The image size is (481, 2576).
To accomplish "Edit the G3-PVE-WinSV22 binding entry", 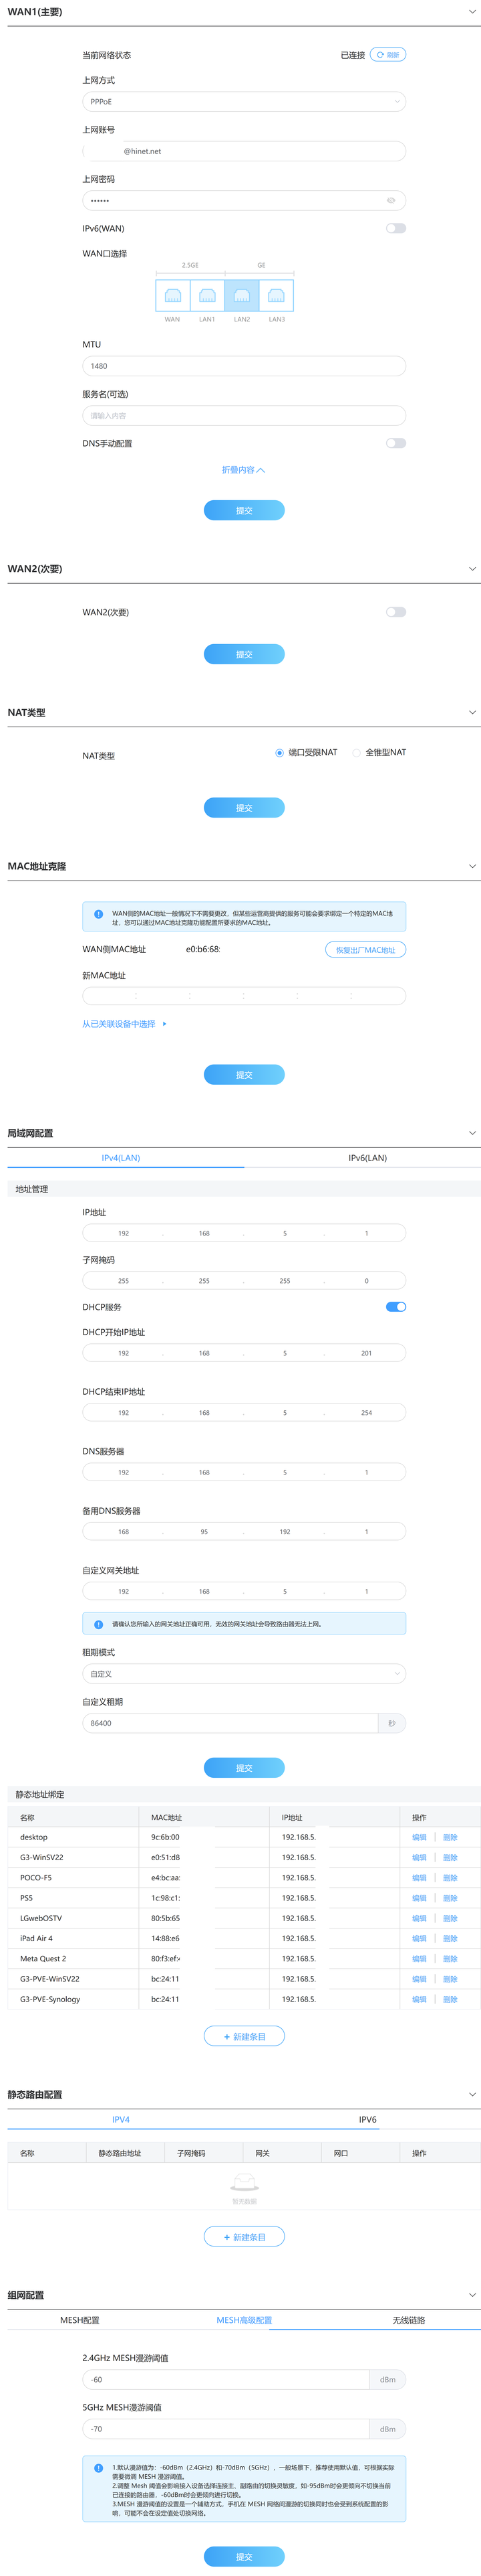I will point(419,1979).
